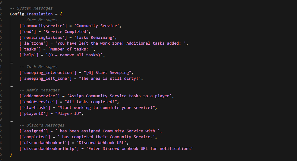Expand the collapsed ellipsis below 'sweeping_left_zone' line
The height and width of the screenshot is (161, 297).
[11, 85]
